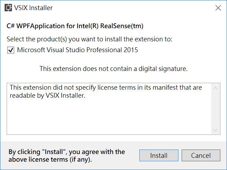The width and height of the screenshot is (227, 170).
Task: Click the VSIX Installer title bar icon
Action: [7, 8]
